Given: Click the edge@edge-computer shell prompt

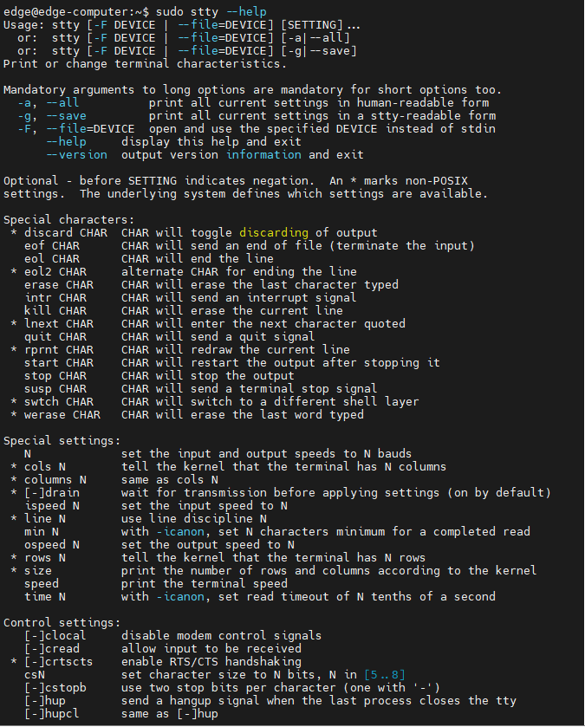Looking at the screenshot, I should click(76, 11).
